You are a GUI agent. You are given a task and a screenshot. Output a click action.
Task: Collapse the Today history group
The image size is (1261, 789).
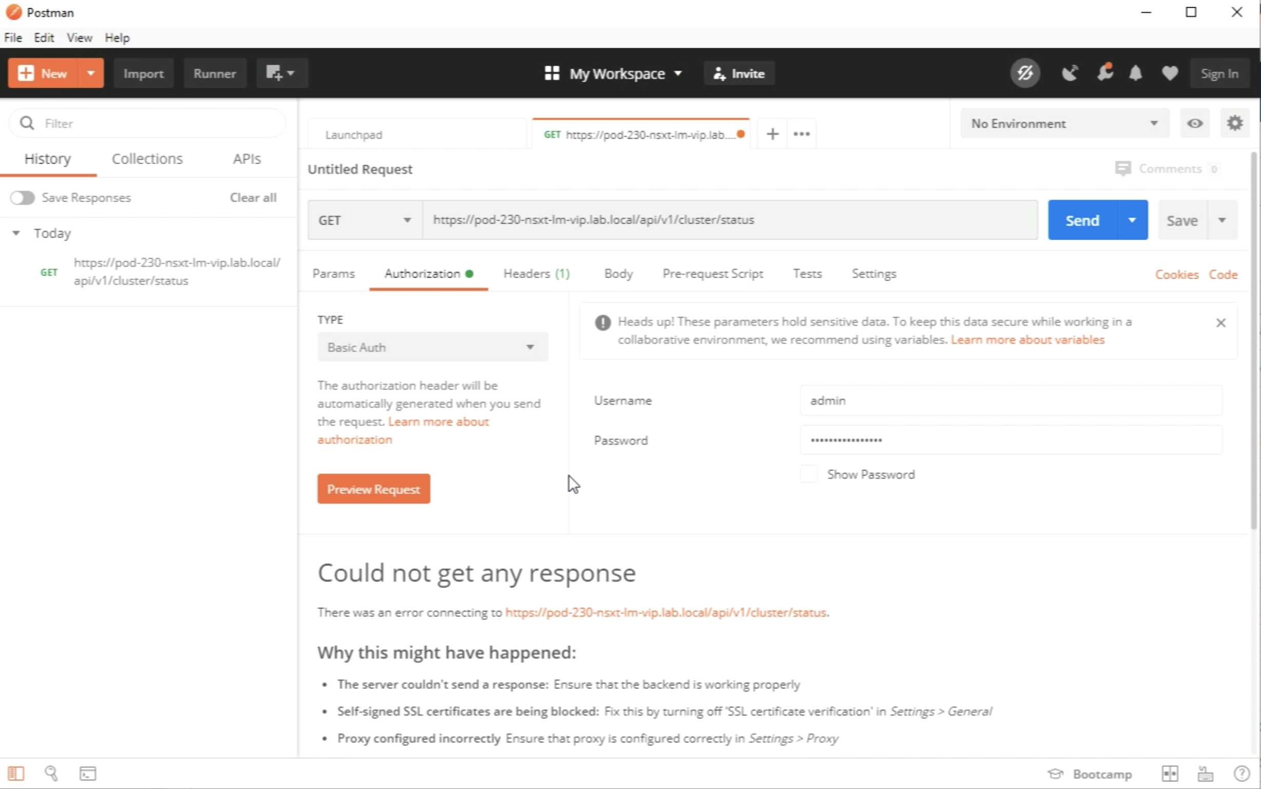(x=16, y=233)
